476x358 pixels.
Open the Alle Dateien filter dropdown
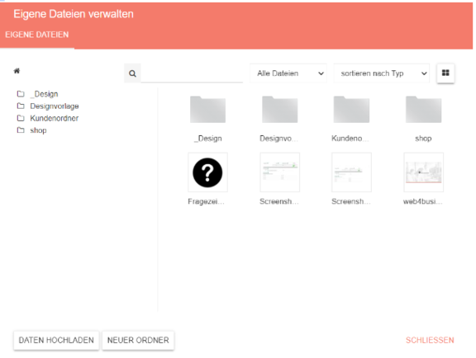(288, 73)
